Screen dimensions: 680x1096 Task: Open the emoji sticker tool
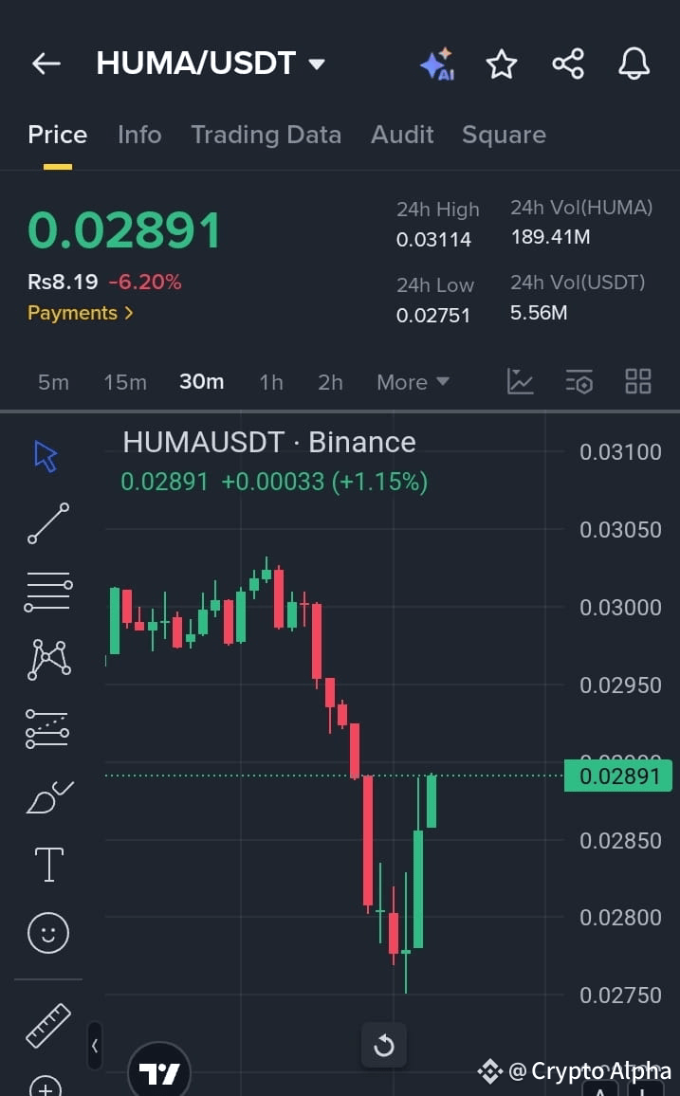point(48,933)
